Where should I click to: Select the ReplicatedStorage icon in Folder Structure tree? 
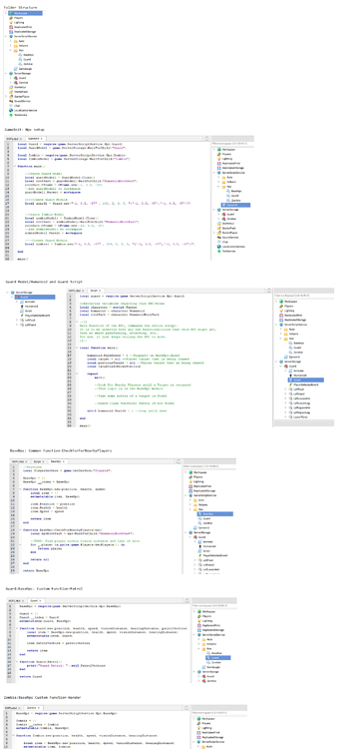click(11, 31)
